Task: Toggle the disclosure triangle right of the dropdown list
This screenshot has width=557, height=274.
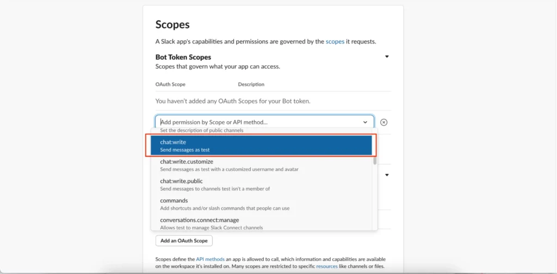Action: (387, 175)
